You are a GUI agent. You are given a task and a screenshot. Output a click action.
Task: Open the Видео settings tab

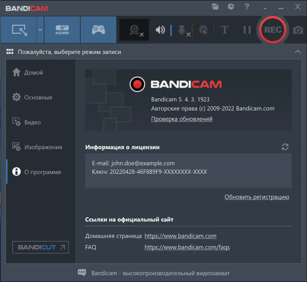(x=26, y=122)
